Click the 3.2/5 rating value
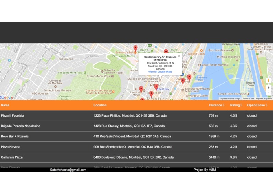Screen dimensions: 273x194 click(233, 147)
